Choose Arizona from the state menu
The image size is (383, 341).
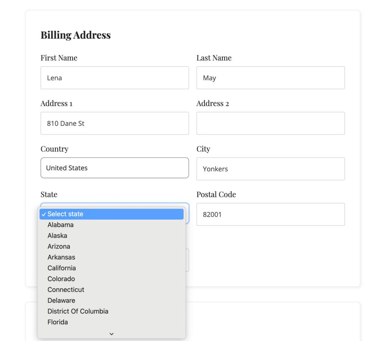(59, 246)
